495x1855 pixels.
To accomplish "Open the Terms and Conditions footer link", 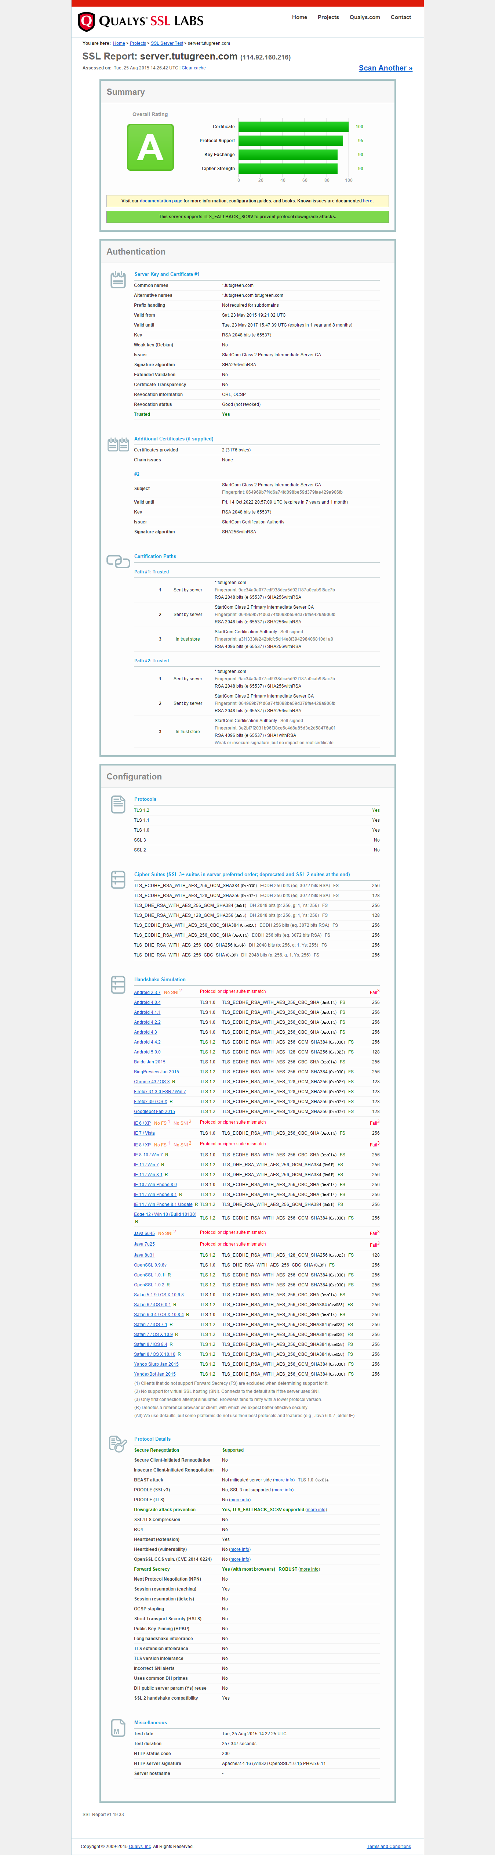I will point(389,1846).
